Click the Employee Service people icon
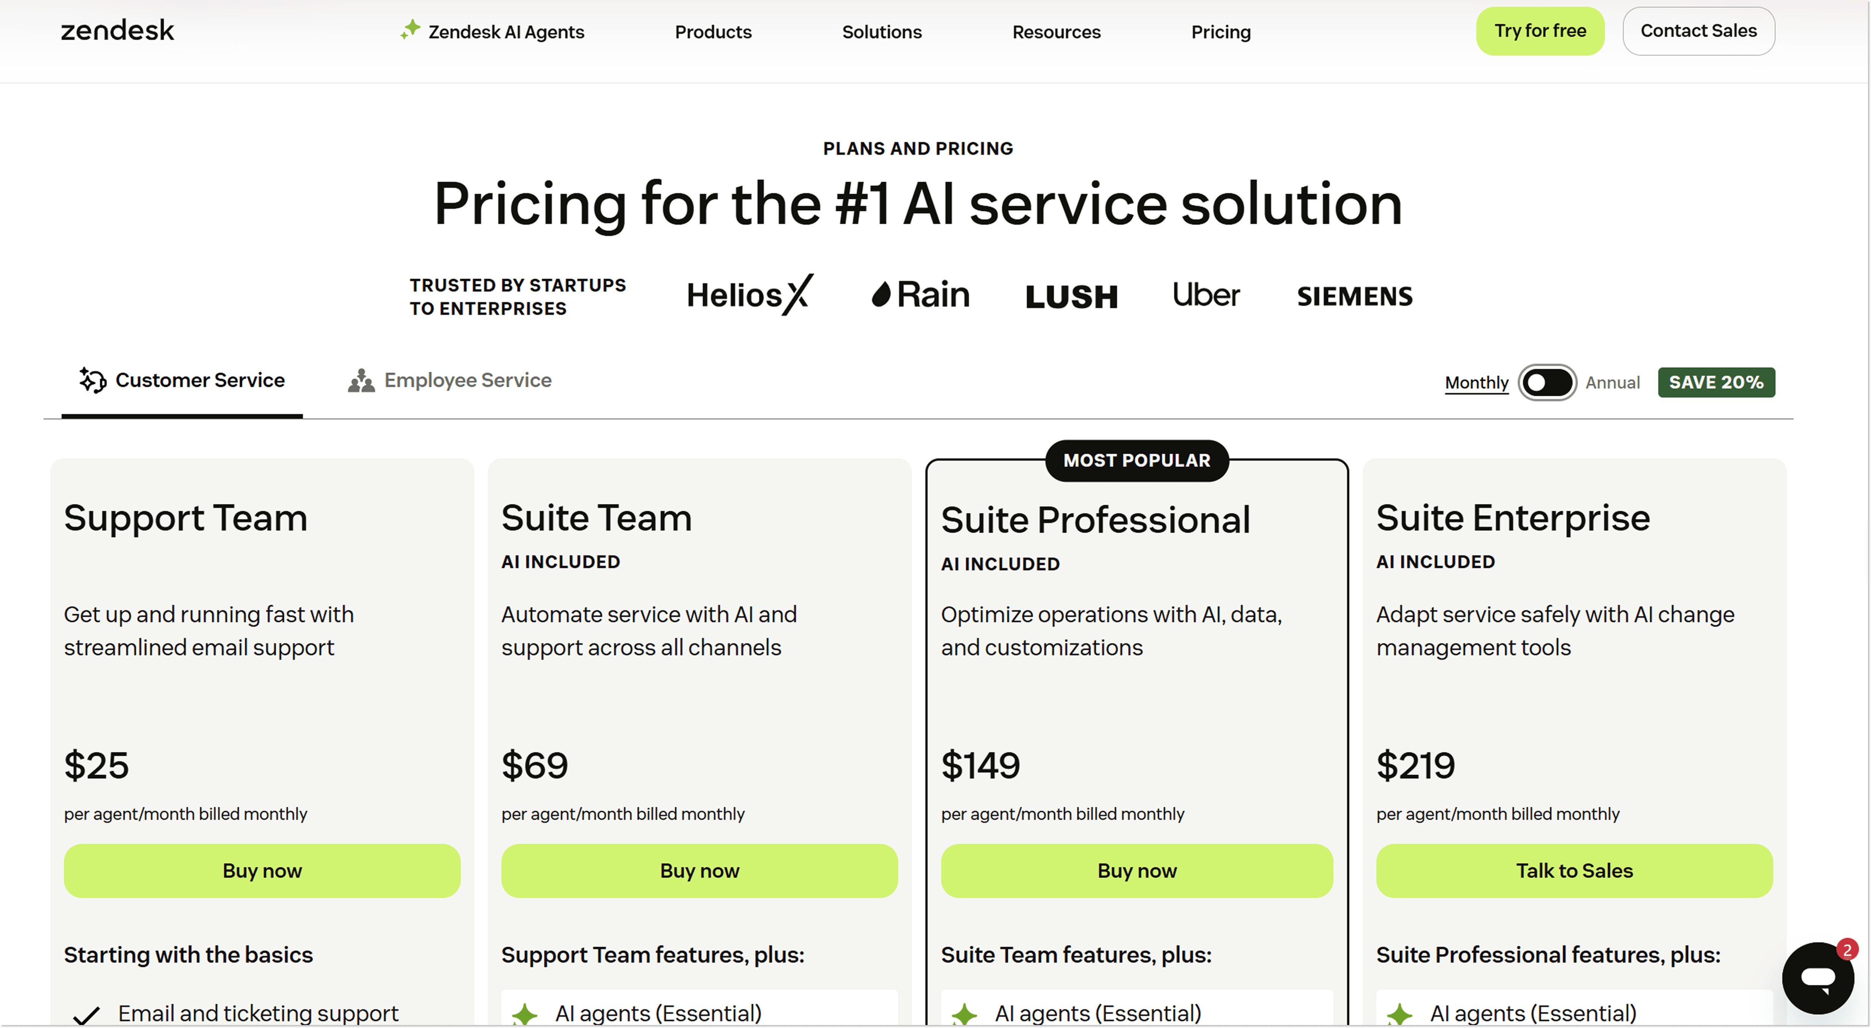 pyautogui.click(x=361, y=380)
